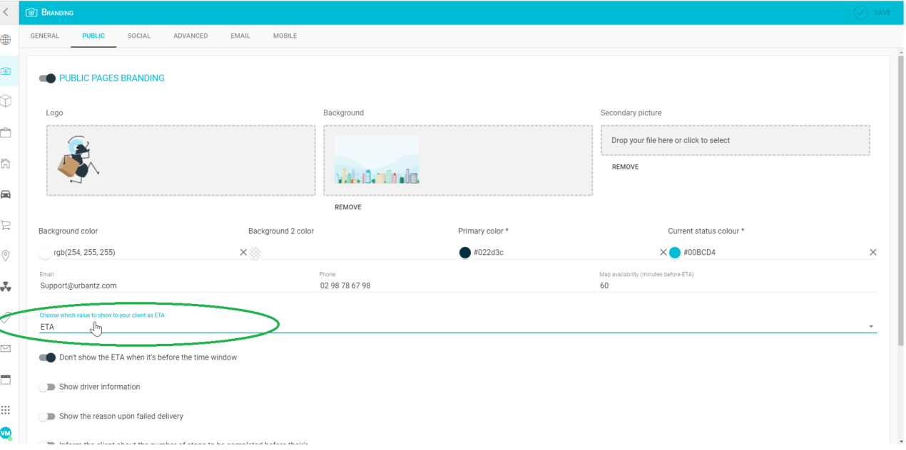Open the vehicles section via the car icon
The width and height of the screenshot is (906, 450).
[6, 194]
